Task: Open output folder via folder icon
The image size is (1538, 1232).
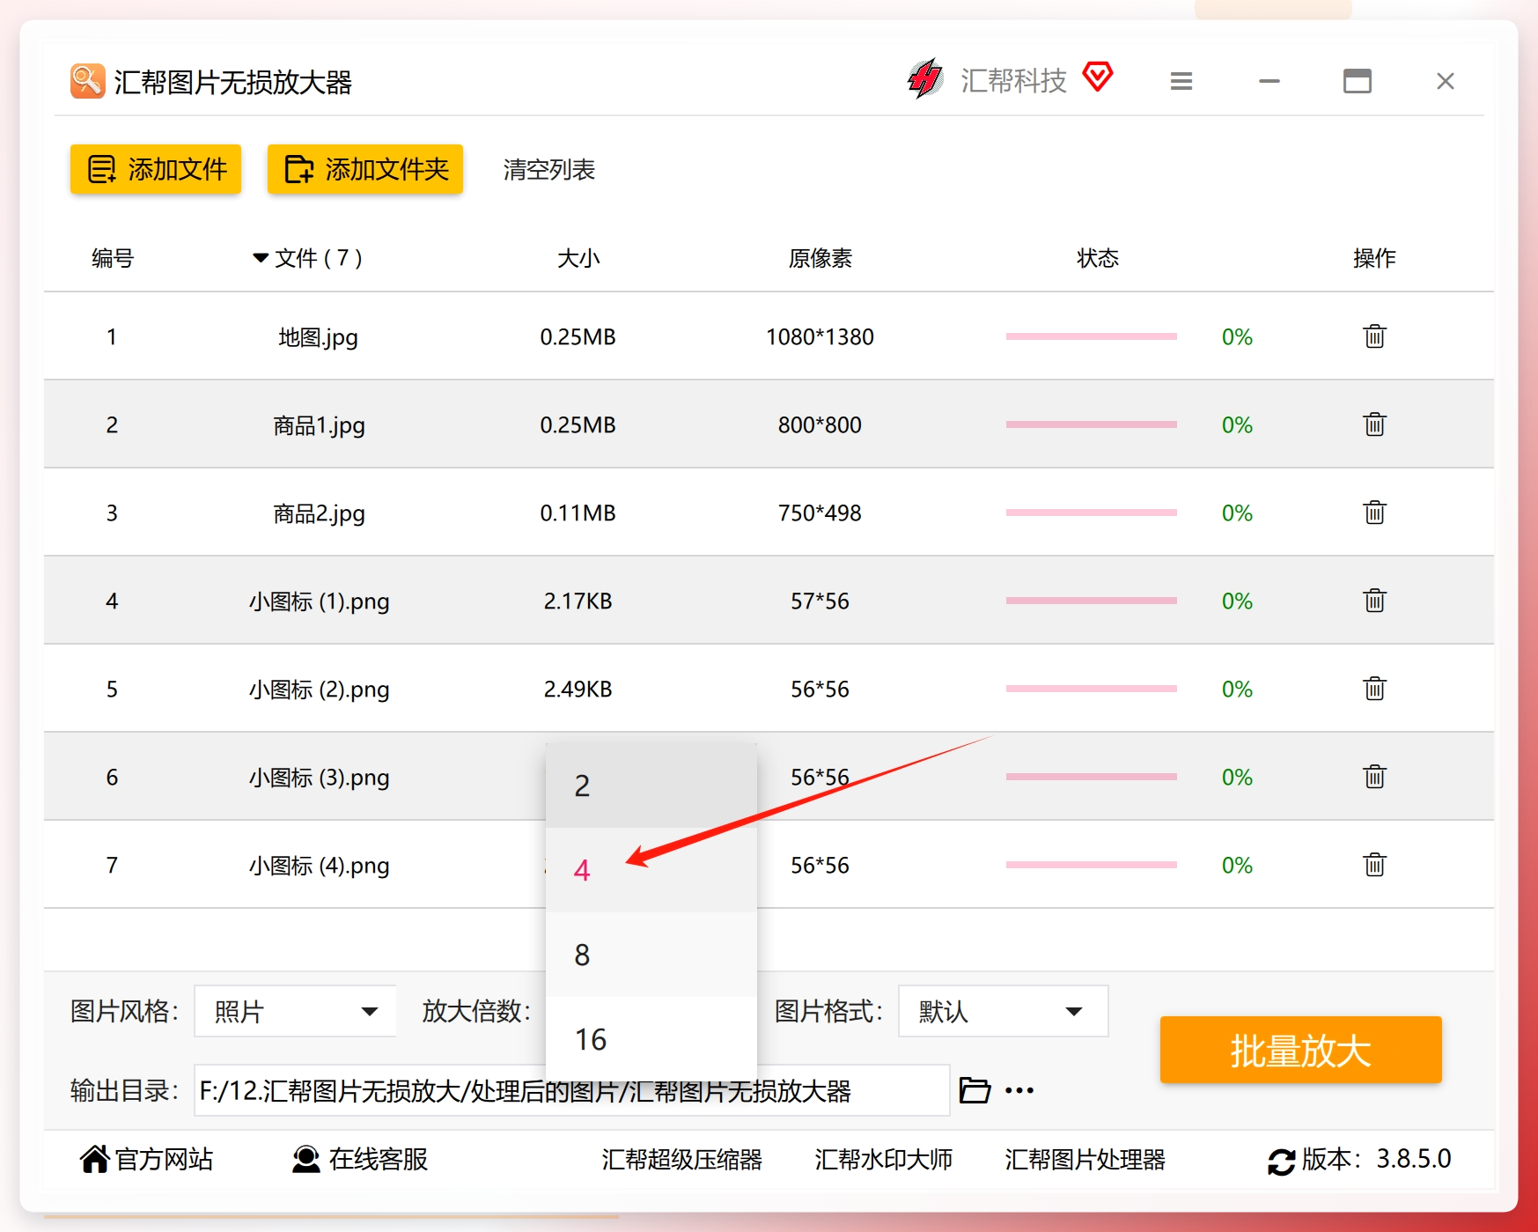Action: coord(975,1090)
